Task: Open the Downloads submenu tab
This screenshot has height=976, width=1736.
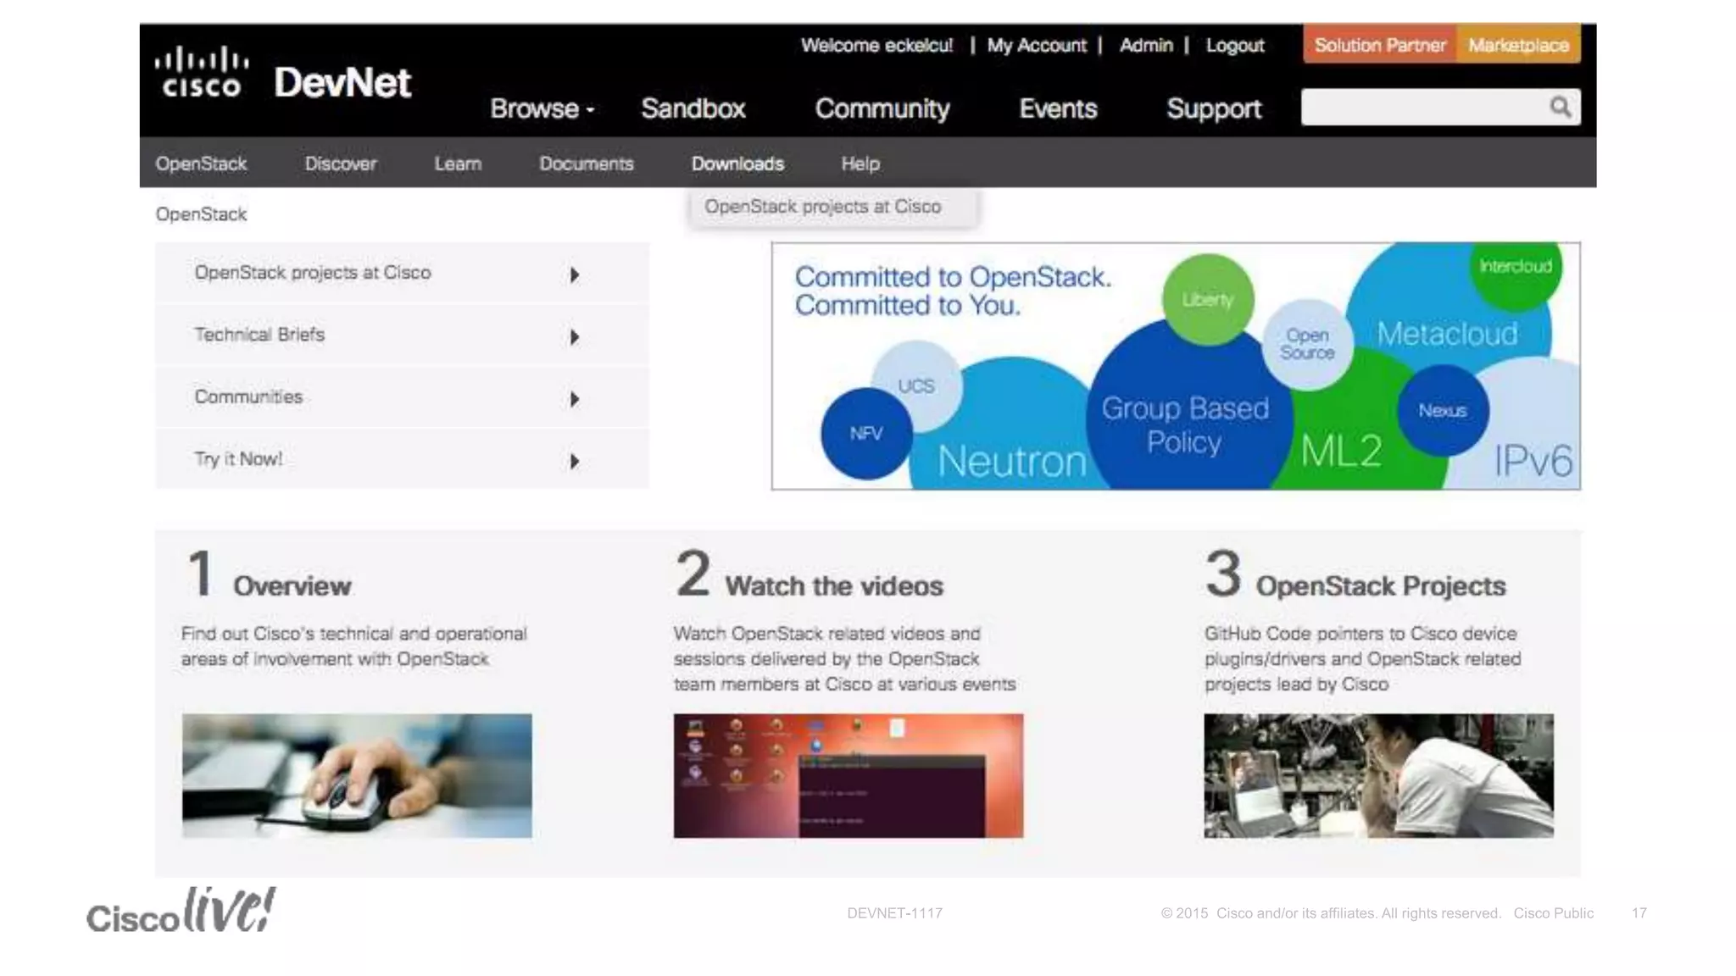Action: pos(737,164)
